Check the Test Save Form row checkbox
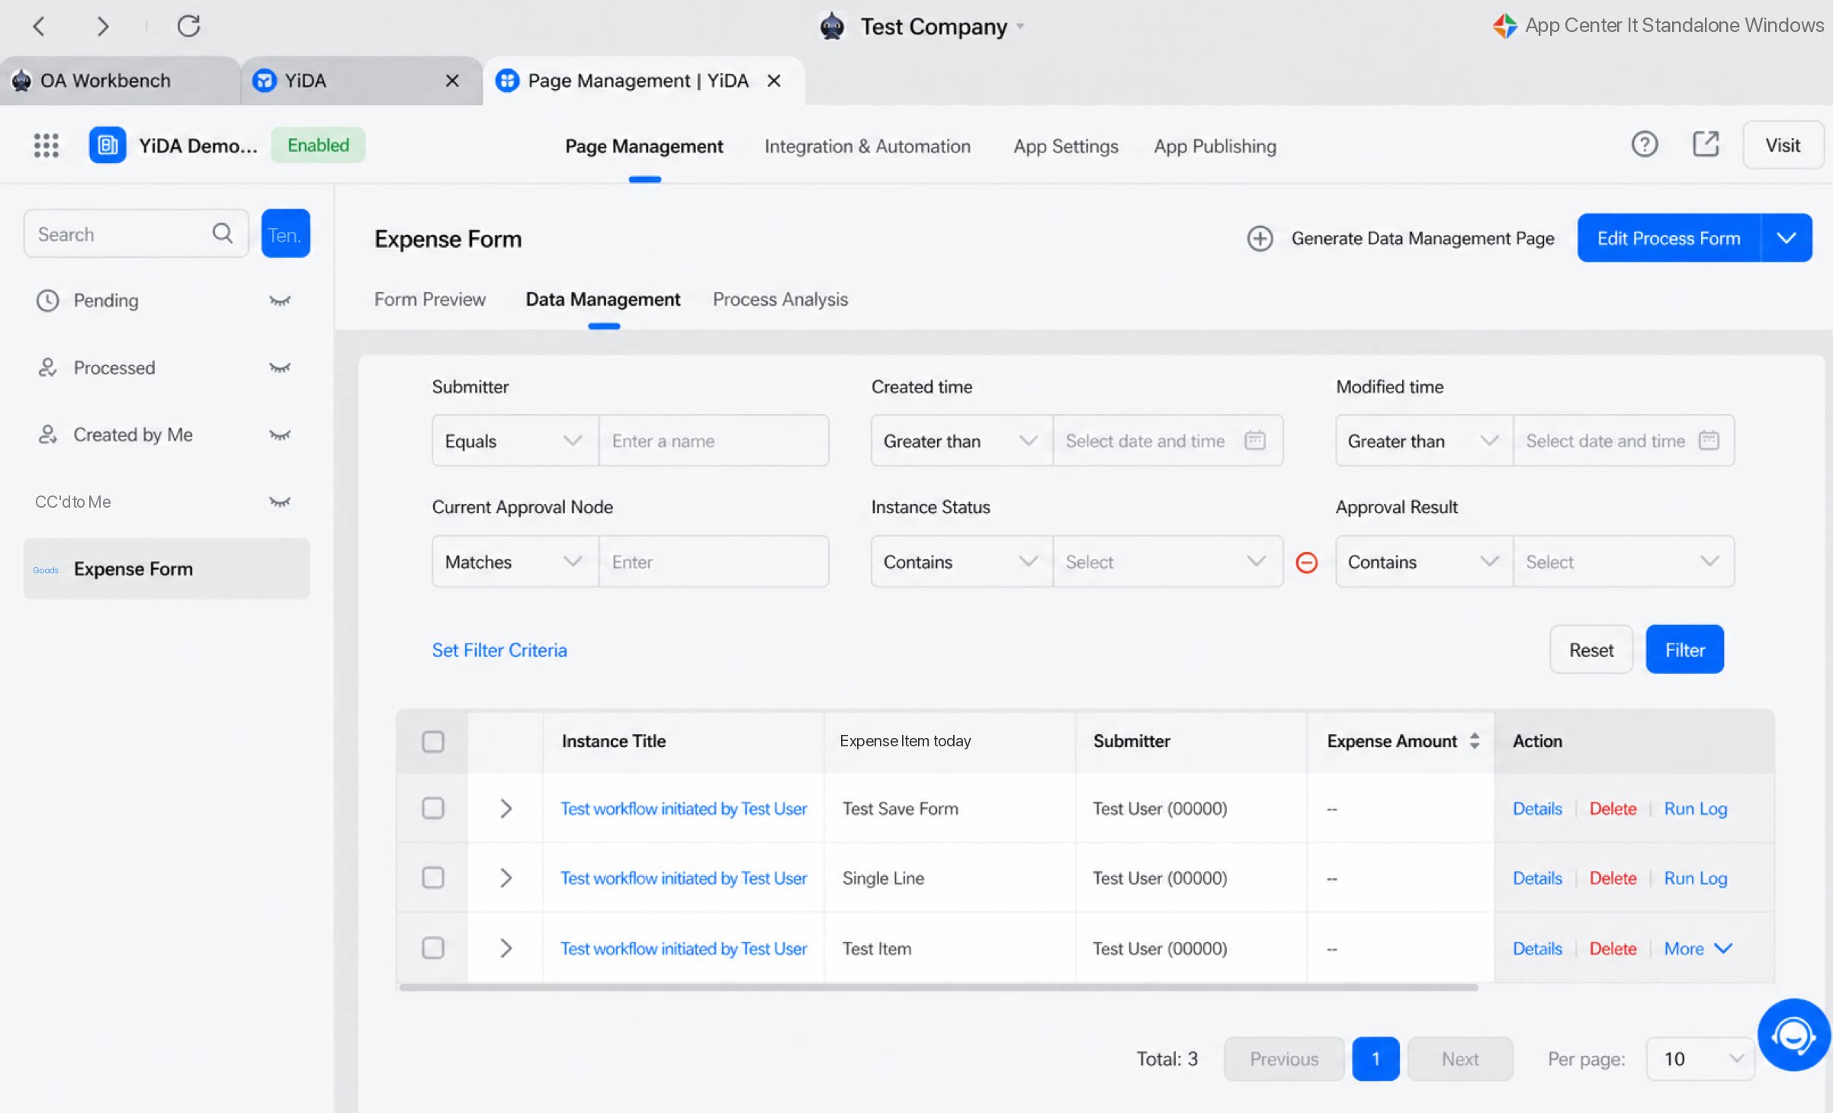The image size is (1833, 1113). (x=433, y=808)
